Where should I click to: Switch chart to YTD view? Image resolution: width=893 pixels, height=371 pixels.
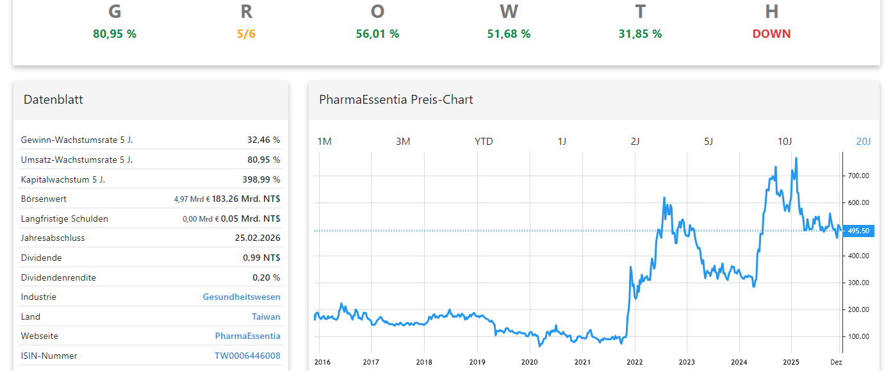coord(484,141)
